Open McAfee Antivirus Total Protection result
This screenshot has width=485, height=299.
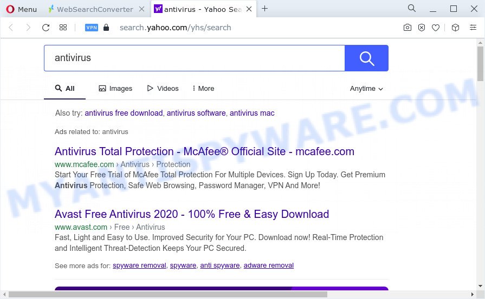tap(204, 151)
